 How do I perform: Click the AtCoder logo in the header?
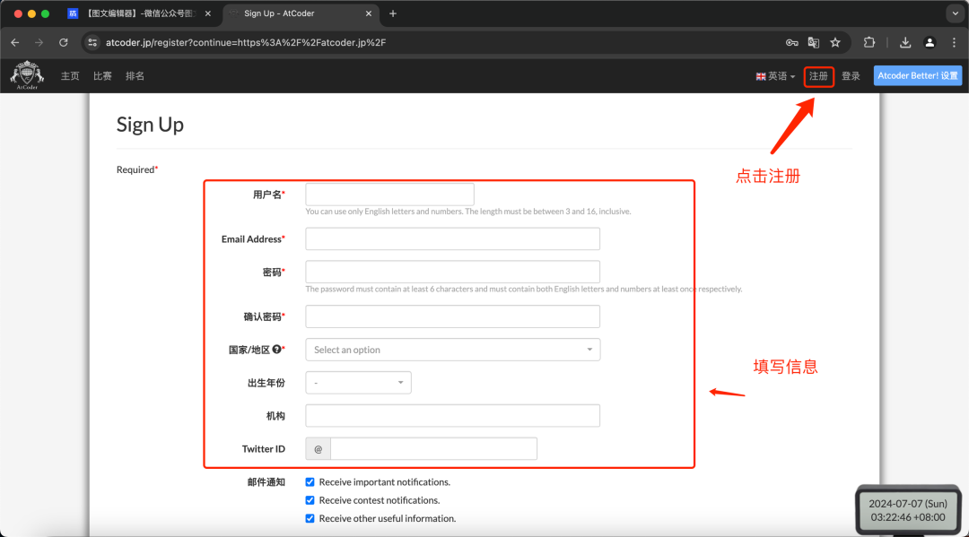26,75
